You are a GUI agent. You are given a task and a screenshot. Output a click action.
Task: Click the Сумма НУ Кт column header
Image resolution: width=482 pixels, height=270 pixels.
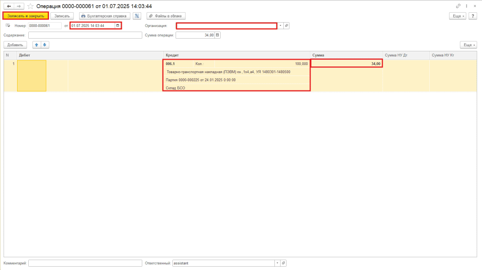(453, 55)
